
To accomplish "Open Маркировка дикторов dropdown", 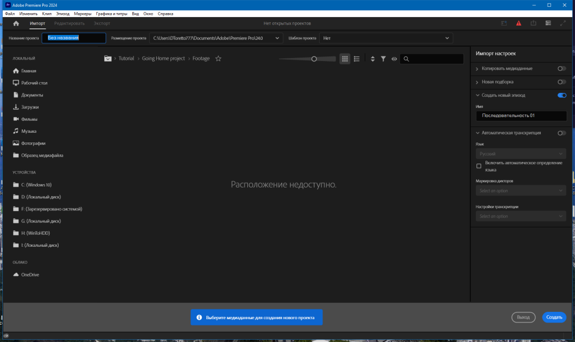I will [x=521, y=191].
